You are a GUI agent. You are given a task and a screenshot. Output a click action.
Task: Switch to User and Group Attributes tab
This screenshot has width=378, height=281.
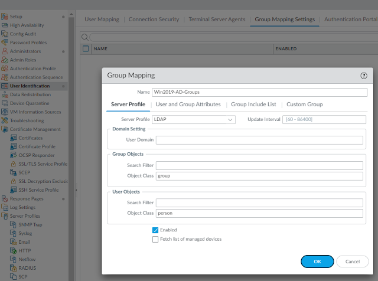188,104
